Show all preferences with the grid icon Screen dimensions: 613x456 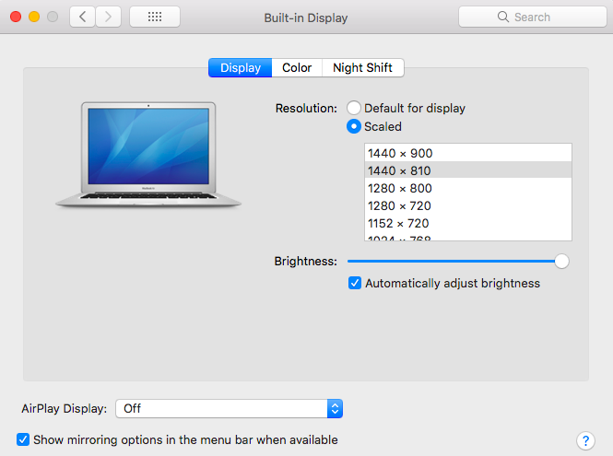pos(155,17)
